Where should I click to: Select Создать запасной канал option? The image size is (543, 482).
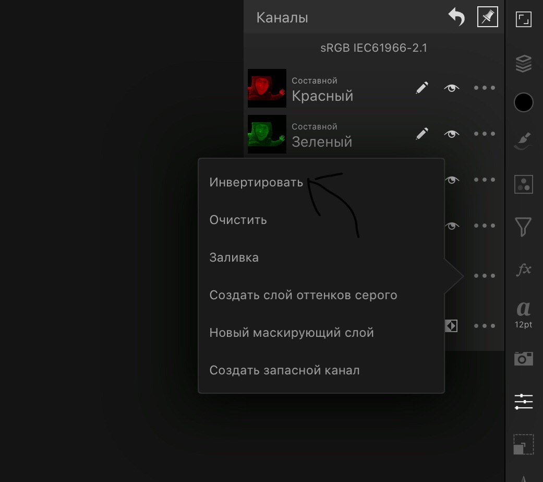click(284, 370)
